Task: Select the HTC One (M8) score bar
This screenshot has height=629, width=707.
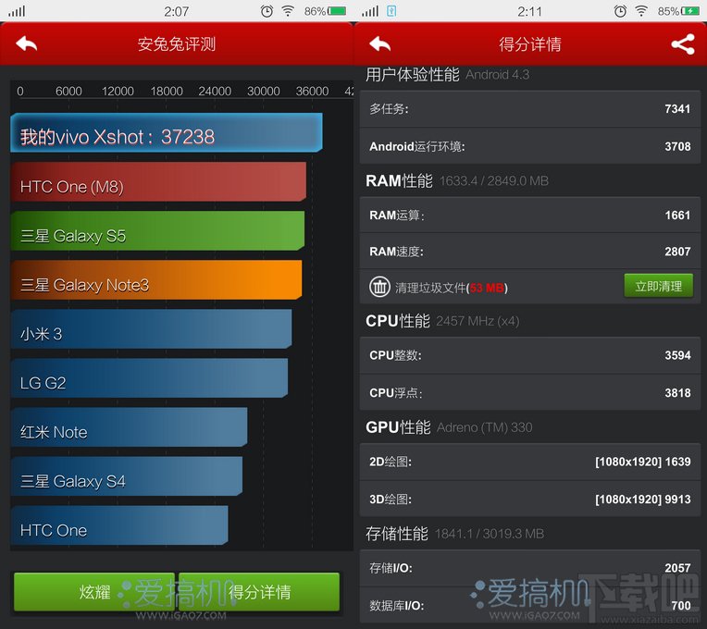Action: click(x=158, y=181)
